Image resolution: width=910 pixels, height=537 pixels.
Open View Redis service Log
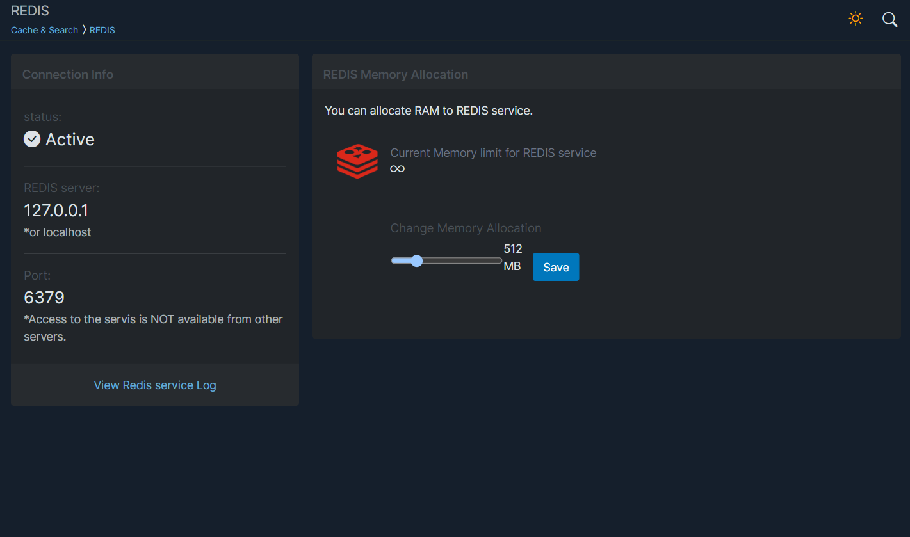coord(155,385)
